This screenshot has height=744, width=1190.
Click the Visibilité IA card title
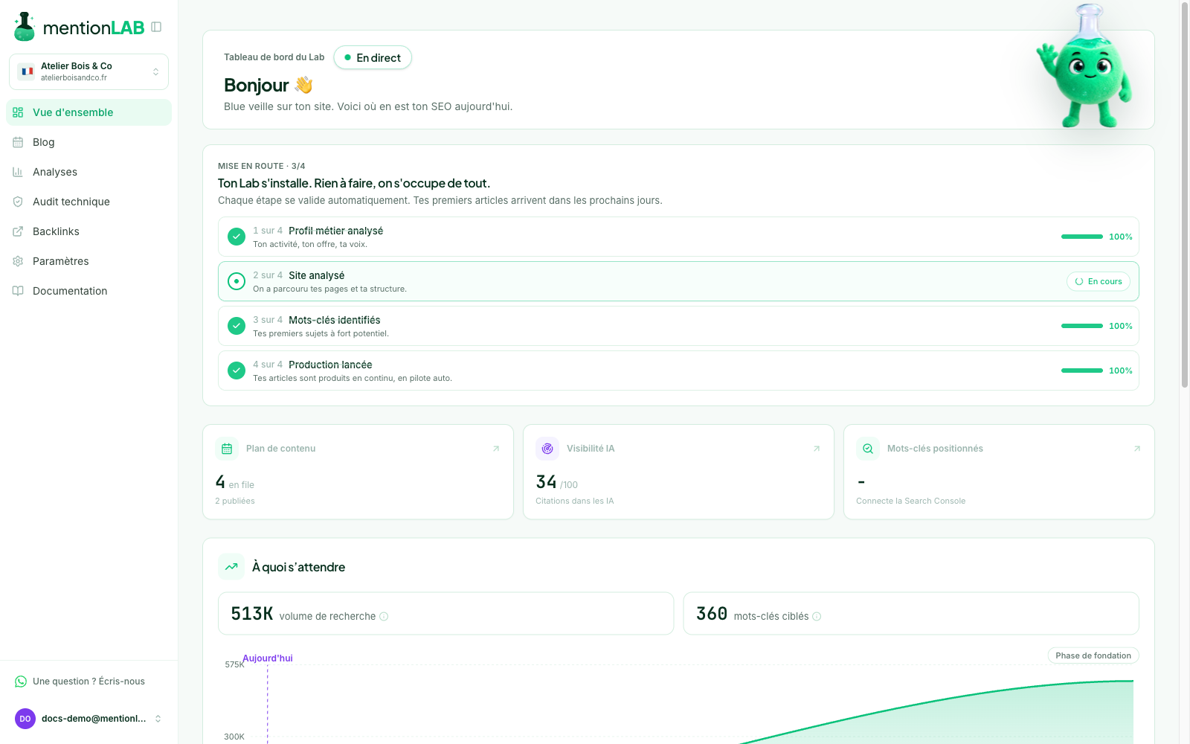591,449
